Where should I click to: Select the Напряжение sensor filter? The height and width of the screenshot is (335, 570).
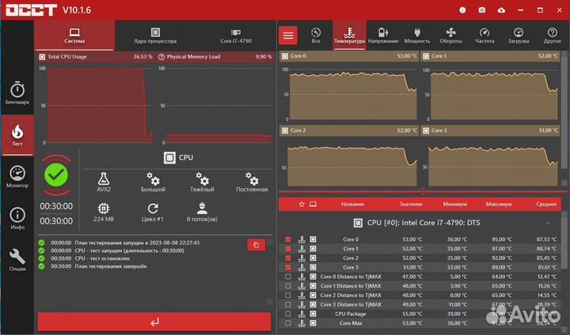[383, 36]
